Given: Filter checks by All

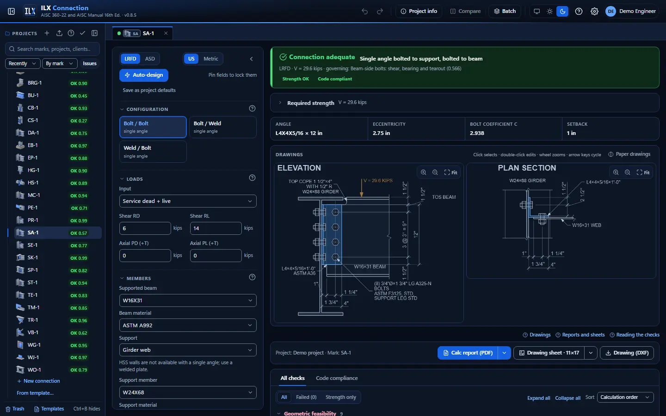Looking at the screenshot, I should point(284,397).
